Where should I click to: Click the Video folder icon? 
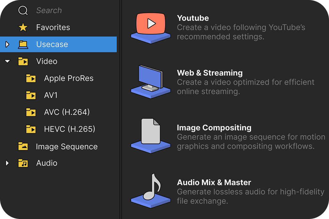(23, 61)
